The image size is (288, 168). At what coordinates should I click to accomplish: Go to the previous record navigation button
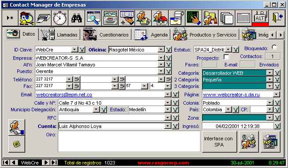coord(14,163)
